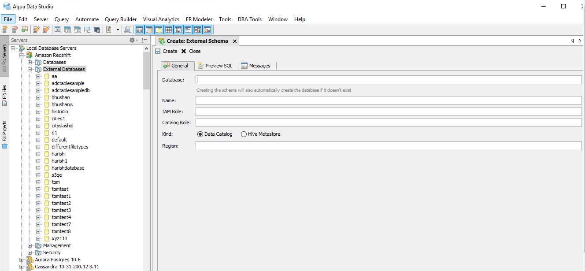Select the tomtest7 database item
Image resolution: width=585 pixels, height=271 pixels.
tap(61, 224)
